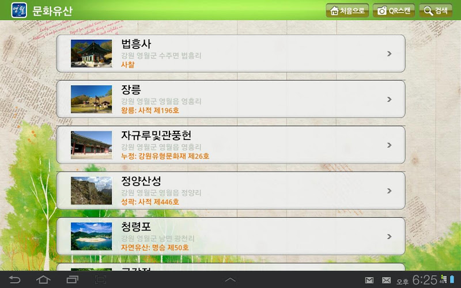This screenshot has width=461, height=288.
Task: Expand 자규루및관풍헌 entry via its chevron
Action: [390, 145]
